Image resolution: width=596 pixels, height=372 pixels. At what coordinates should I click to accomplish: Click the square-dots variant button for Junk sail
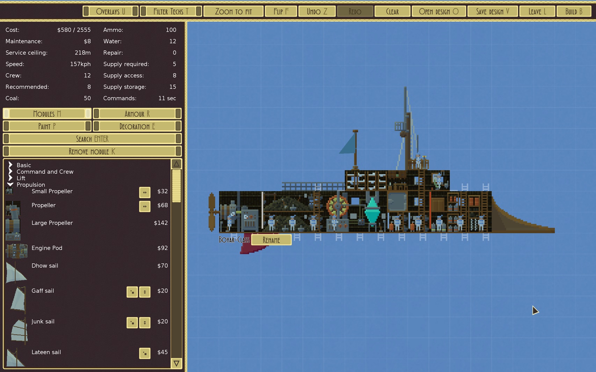pyautogui.click(x=132, y=322)
